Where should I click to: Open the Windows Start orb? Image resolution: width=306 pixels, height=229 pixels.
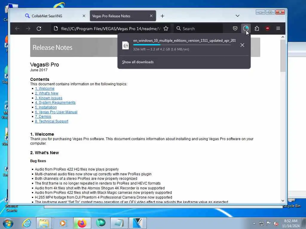coord(8,223)
